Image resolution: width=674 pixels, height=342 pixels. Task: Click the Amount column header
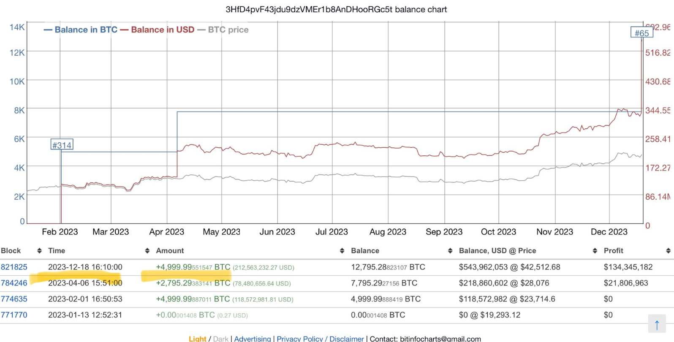[170, 251]
